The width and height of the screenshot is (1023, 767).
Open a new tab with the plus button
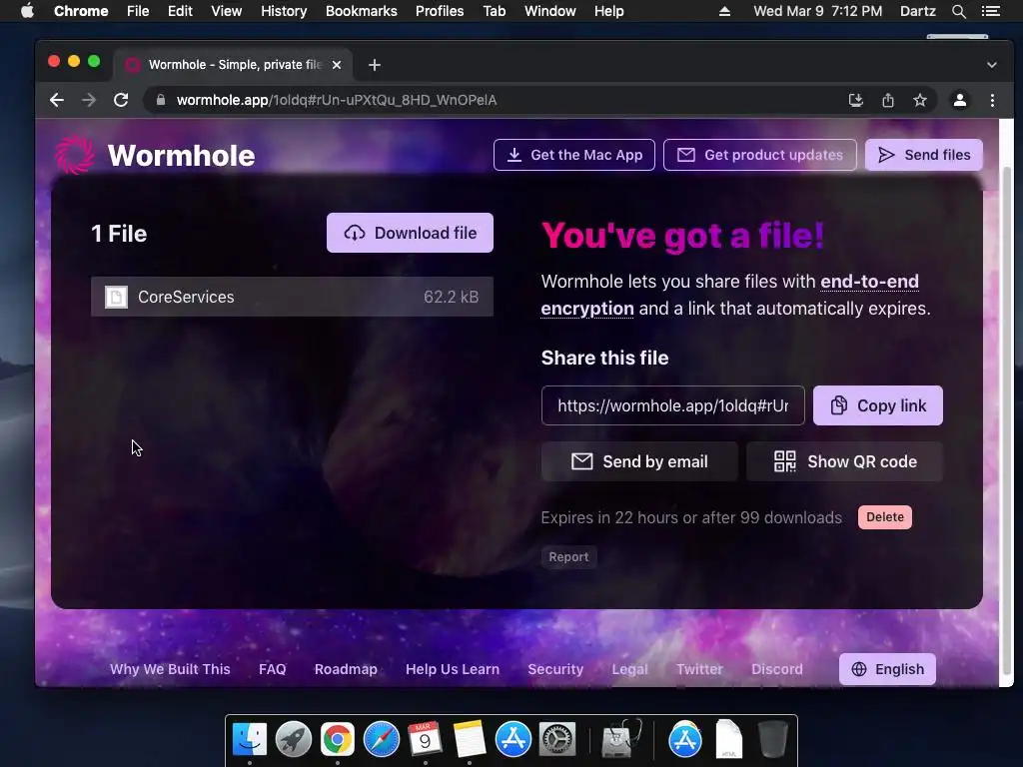[x=374, y=65]
